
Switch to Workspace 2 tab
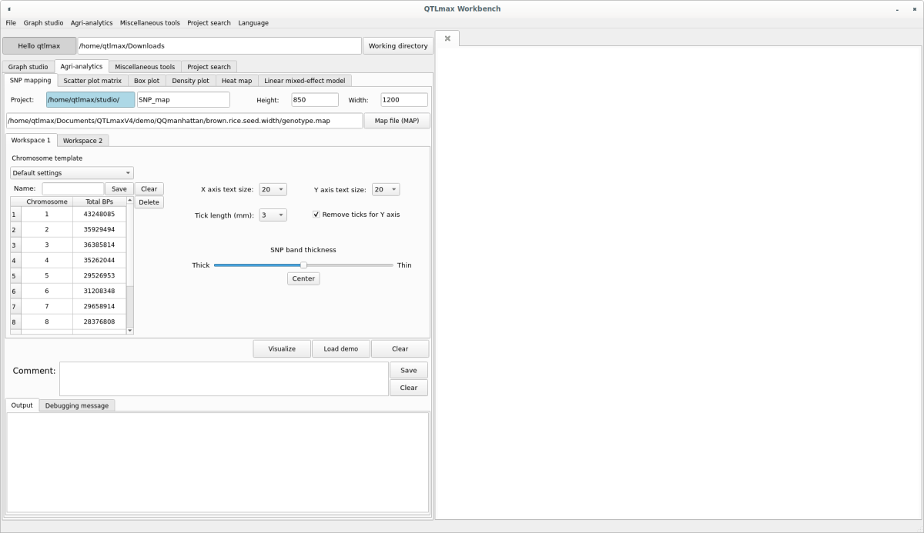(x=82, y=141)
